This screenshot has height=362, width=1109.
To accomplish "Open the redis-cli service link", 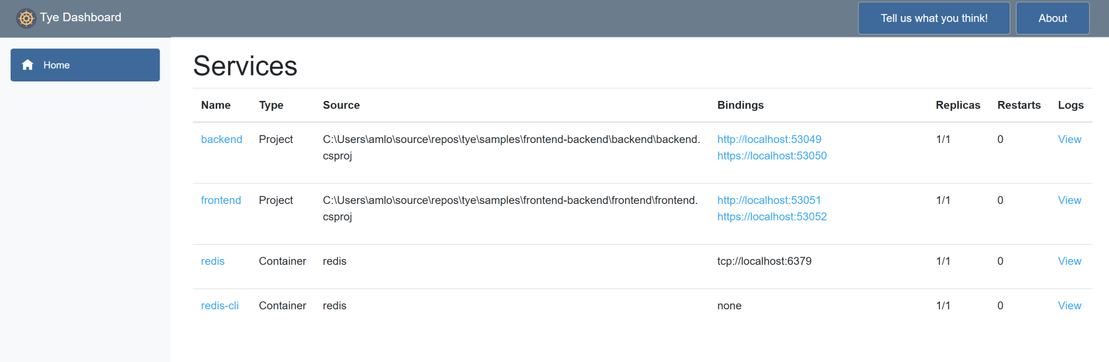I will click(220, 305).
